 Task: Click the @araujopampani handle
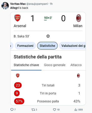point(37,4)
